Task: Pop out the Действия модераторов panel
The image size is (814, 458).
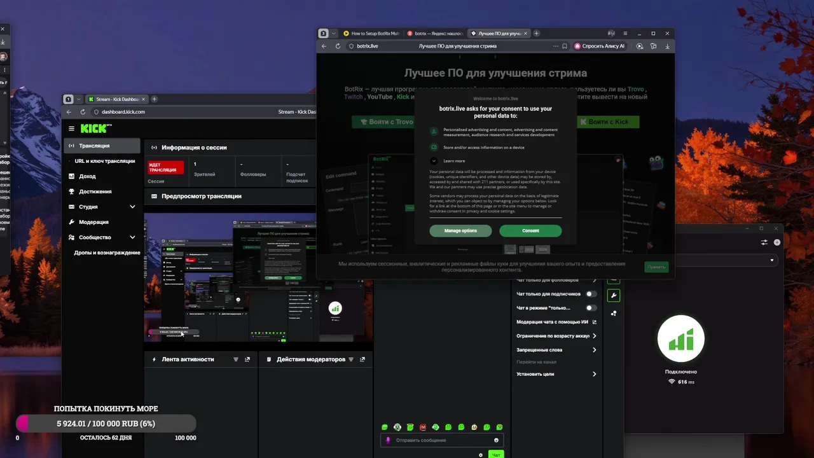Action: pos(362,359)
